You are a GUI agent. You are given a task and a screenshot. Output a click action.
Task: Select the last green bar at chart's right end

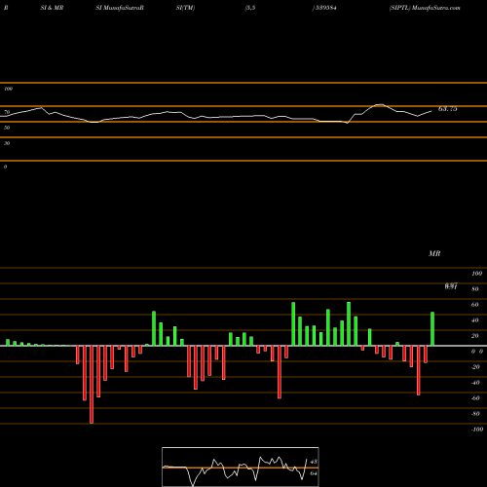tap(432, 329)
